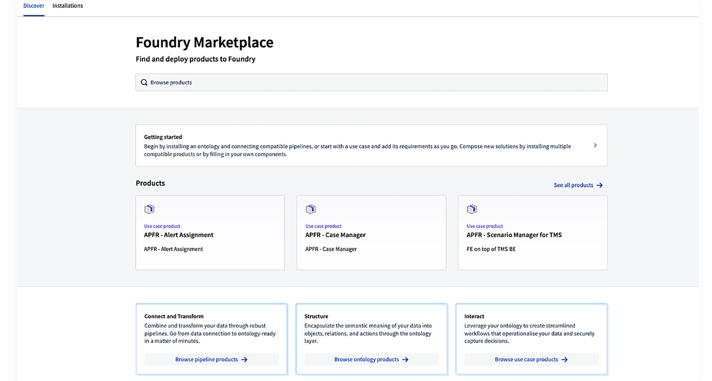The image size is (712, 381).
Task: Open APFR - Case Manager product title
Action: (x=335, y=235)
